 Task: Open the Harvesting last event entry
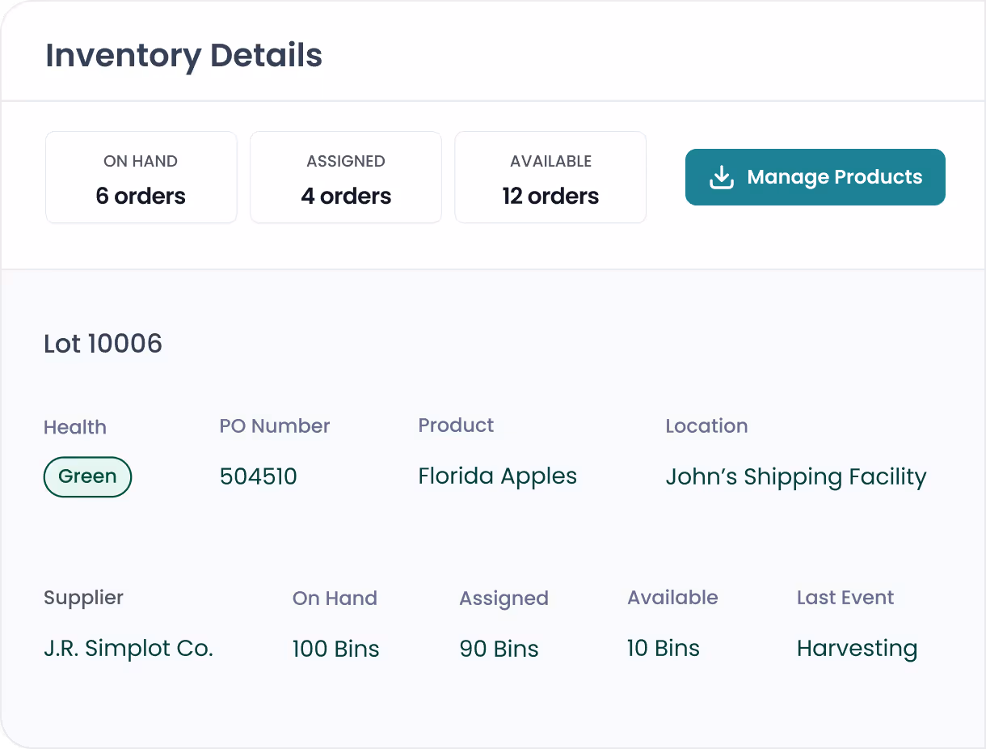click(857, 648)
